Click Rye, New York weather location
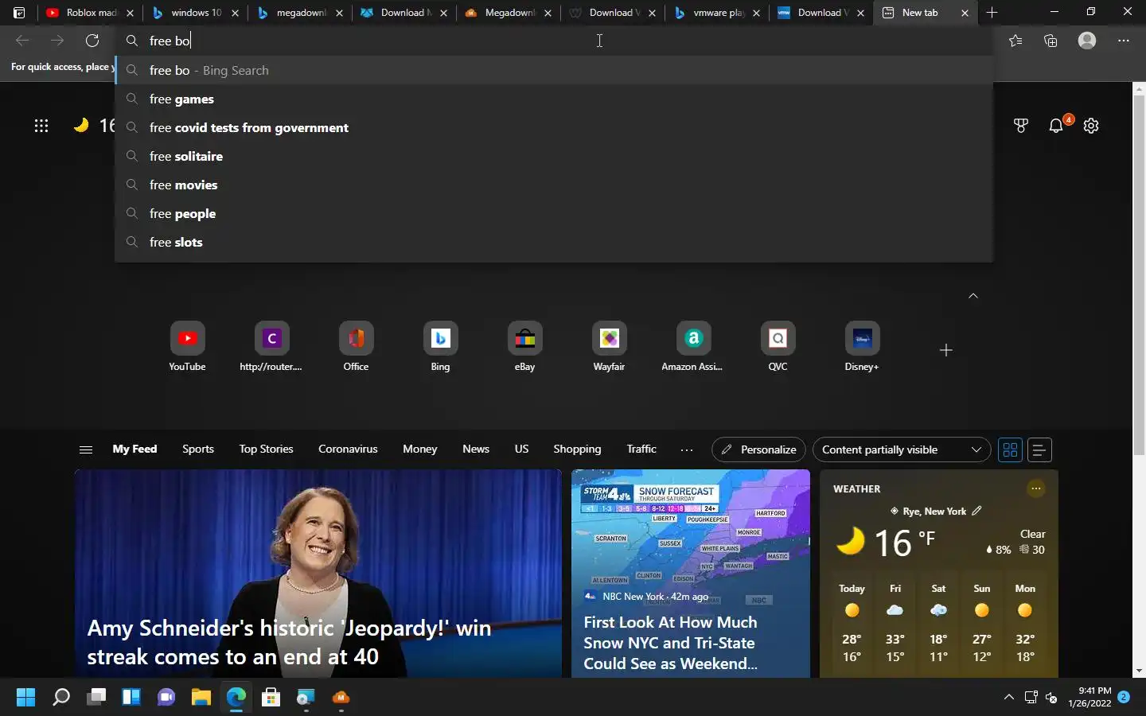Image resolution: width=1146 pixels, height=716 pixels. 934,511
